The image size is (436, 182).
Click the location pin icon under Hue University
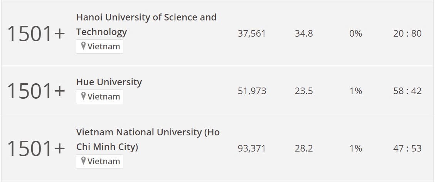tap(83, 96)
